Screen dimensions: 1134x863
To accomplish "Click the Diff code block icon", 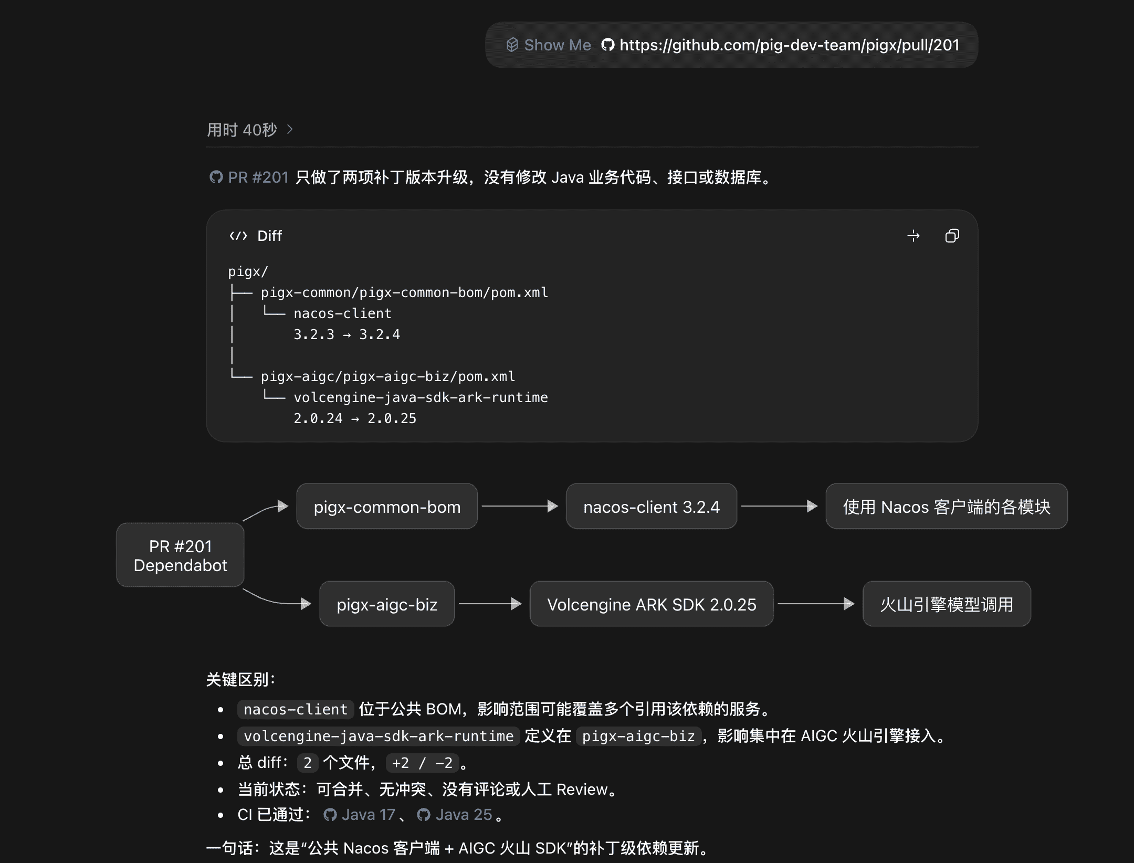I will [x=238, y=236].
